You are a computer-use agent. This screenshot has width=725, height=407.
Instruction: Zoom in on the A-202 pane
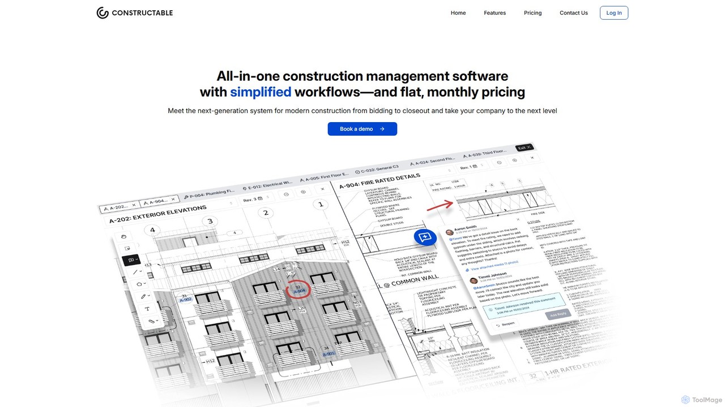click(303, 192)
